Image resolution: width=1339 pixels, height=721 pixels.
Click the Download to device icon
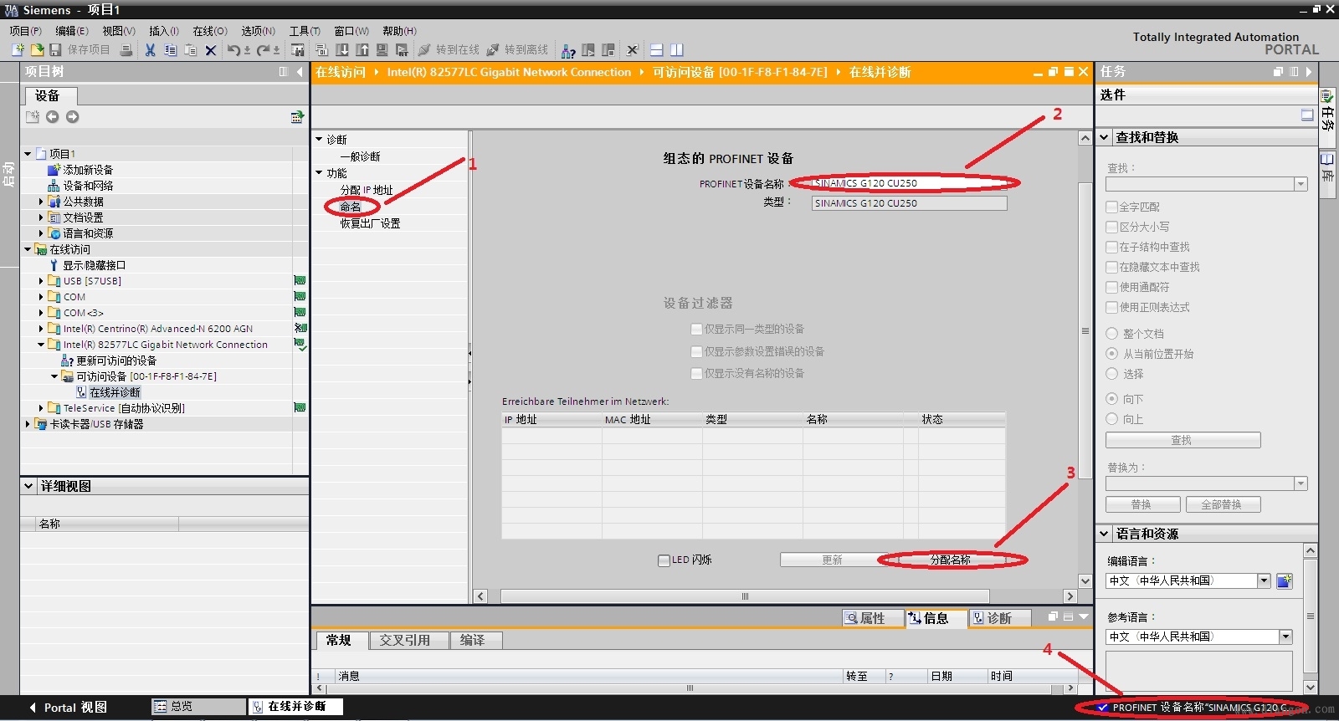(342, 50)
